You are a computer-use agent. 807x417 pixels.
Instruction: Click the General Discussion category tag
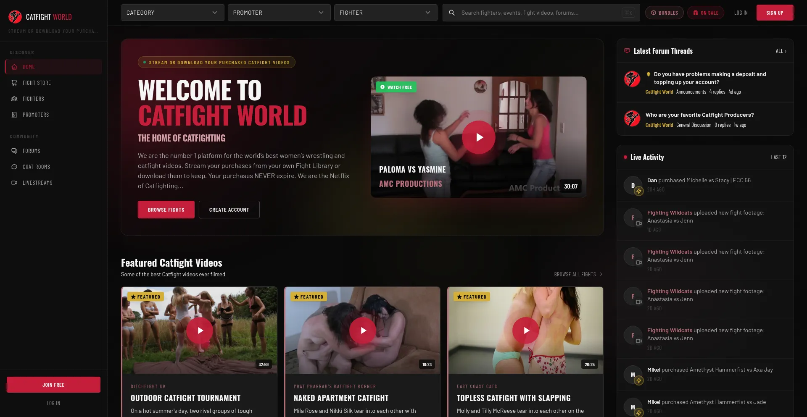click(x=694, y=125)
